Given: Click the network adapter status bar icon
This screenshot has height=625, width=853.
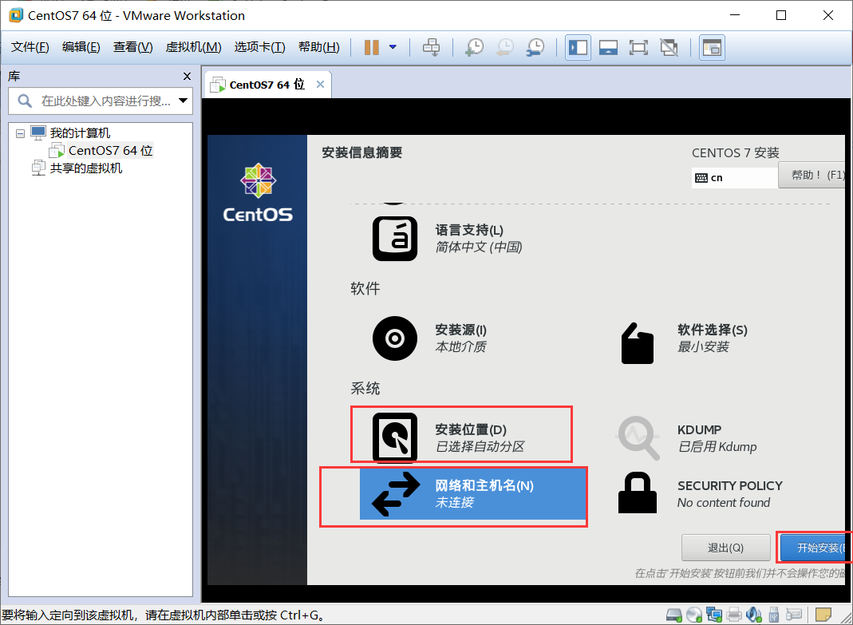Looking at the screenshot, I should [713, 615].
